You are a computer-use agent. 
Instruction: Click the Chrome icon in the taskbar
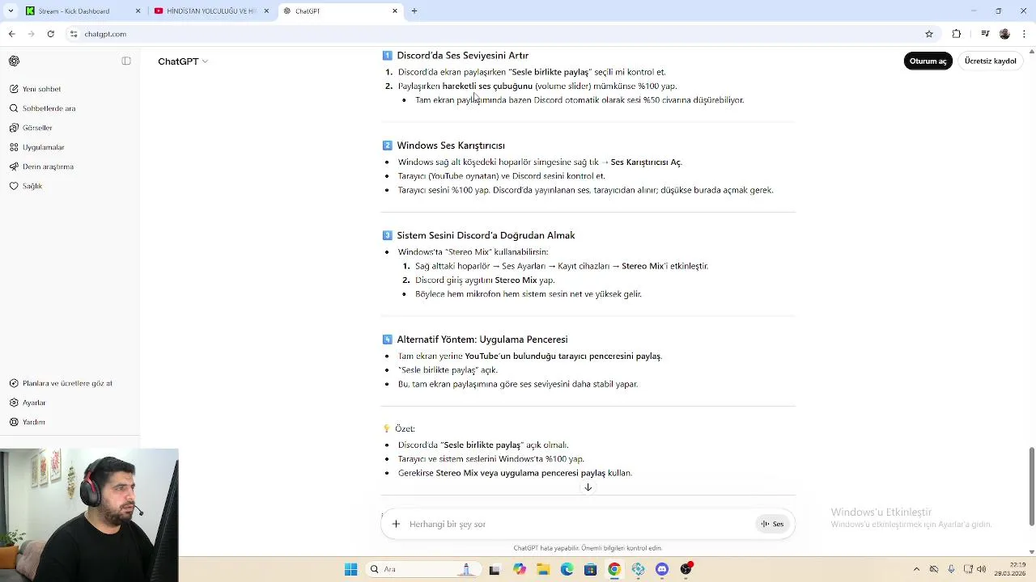[x=614, y=570]
